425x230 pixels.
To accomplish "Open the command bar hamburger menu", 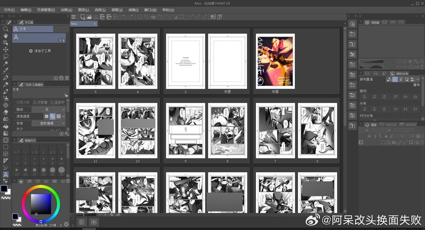I will (74, 17).
